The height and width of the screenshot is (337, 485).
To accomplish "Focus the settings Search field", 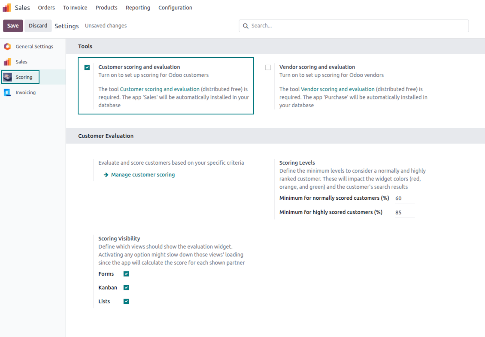I will tap(354, 26).
